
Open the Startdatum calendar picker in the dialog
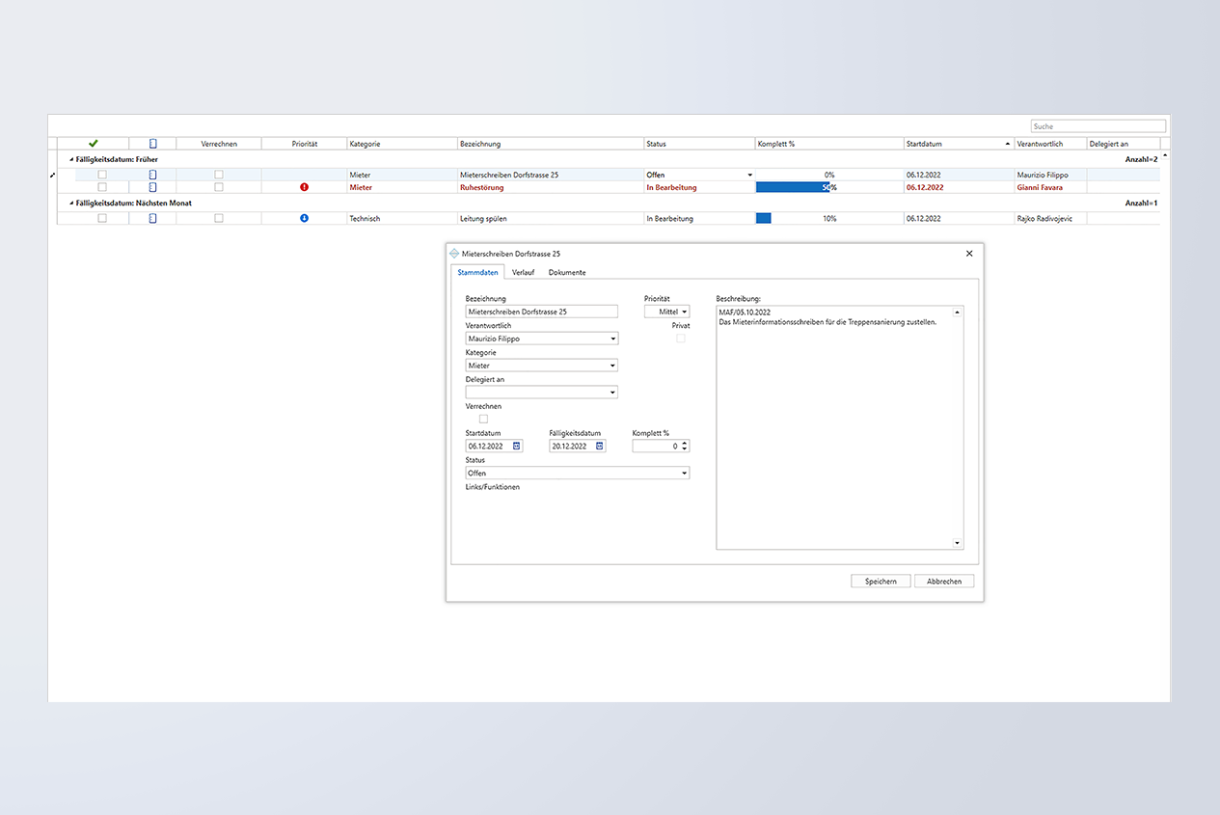click(x=516, y=447)
